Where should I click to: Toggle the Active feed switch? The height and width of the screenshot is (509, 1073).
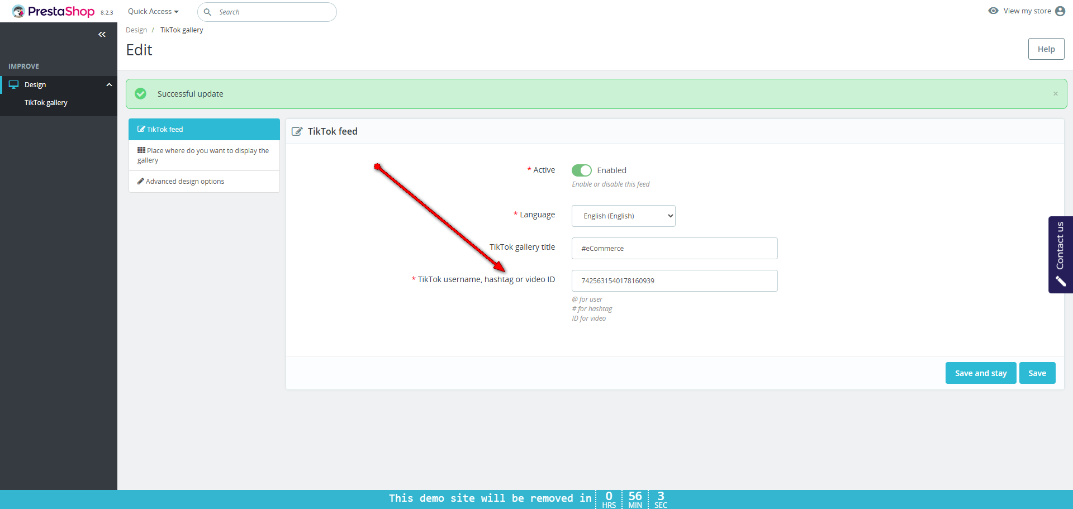point(582,170)
